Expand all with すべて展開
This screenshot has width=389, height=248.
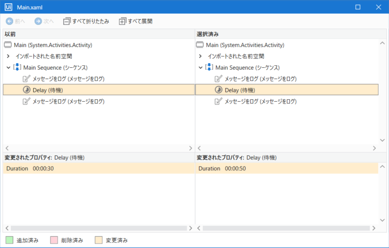[135, 21]
